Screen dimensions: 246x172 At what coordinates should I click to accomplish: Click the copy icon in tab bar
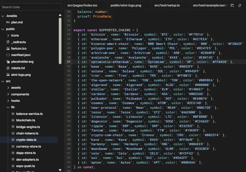tap(239, 5)
